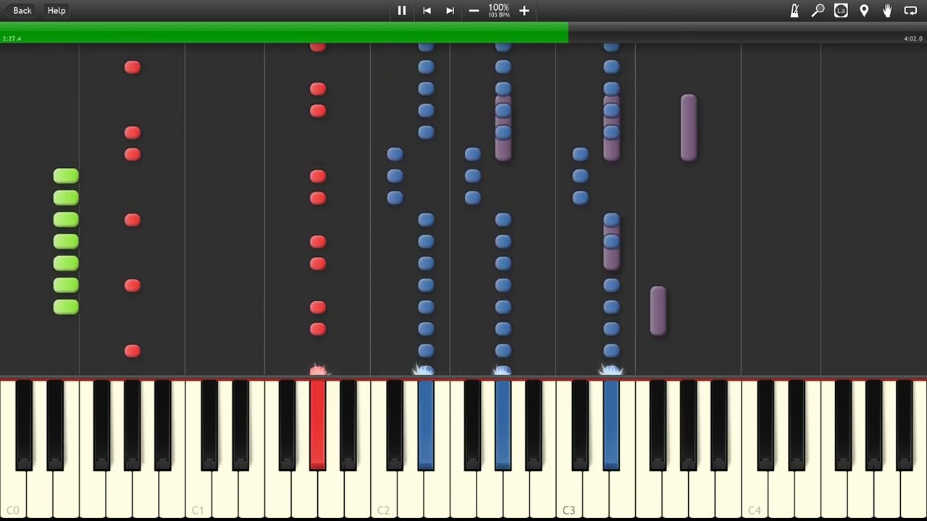Seek within the green song progress bar
927x521 pixels.
click(284, 33)
